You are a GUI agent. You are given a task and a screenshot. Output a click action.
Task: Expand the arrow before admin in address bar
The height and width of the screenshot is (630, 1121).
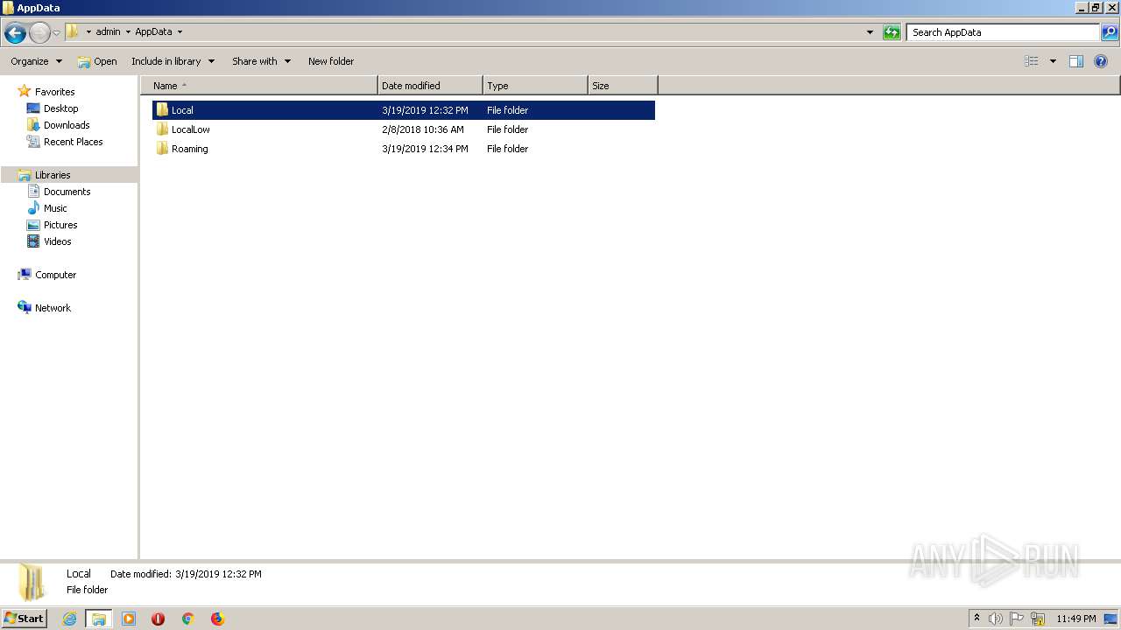pos(88,31)
